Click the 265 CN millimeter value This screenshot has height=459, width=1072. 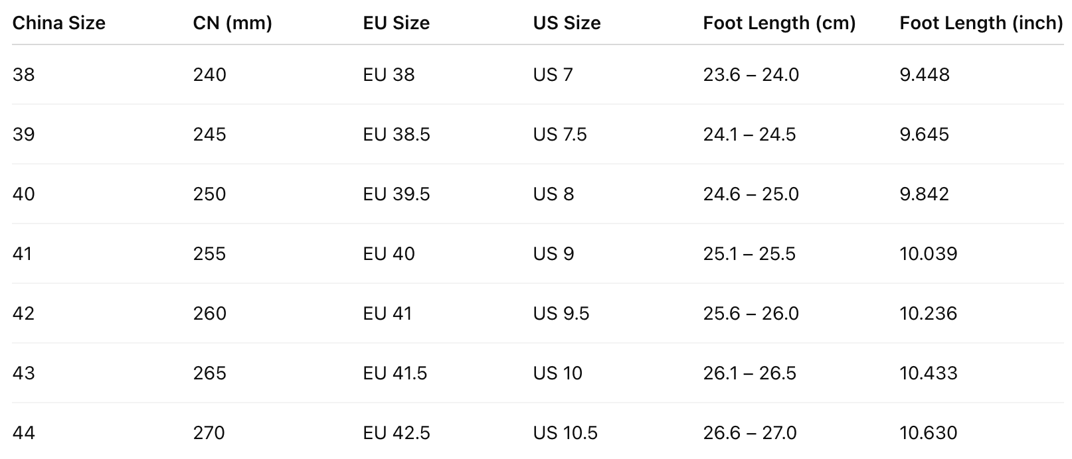[x=210, y=373]
